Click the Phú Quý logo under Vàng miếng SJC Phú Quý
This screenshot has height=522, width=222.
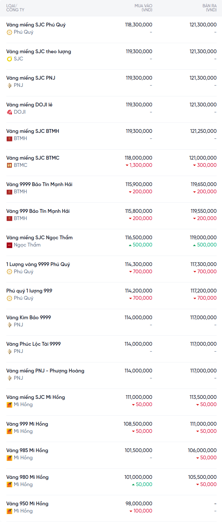point(9,32)
